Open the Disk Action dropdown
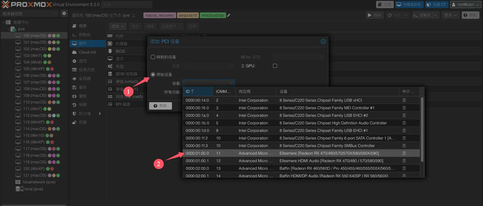This screenshot has width=483, height=206. click(x=171, y=26)
